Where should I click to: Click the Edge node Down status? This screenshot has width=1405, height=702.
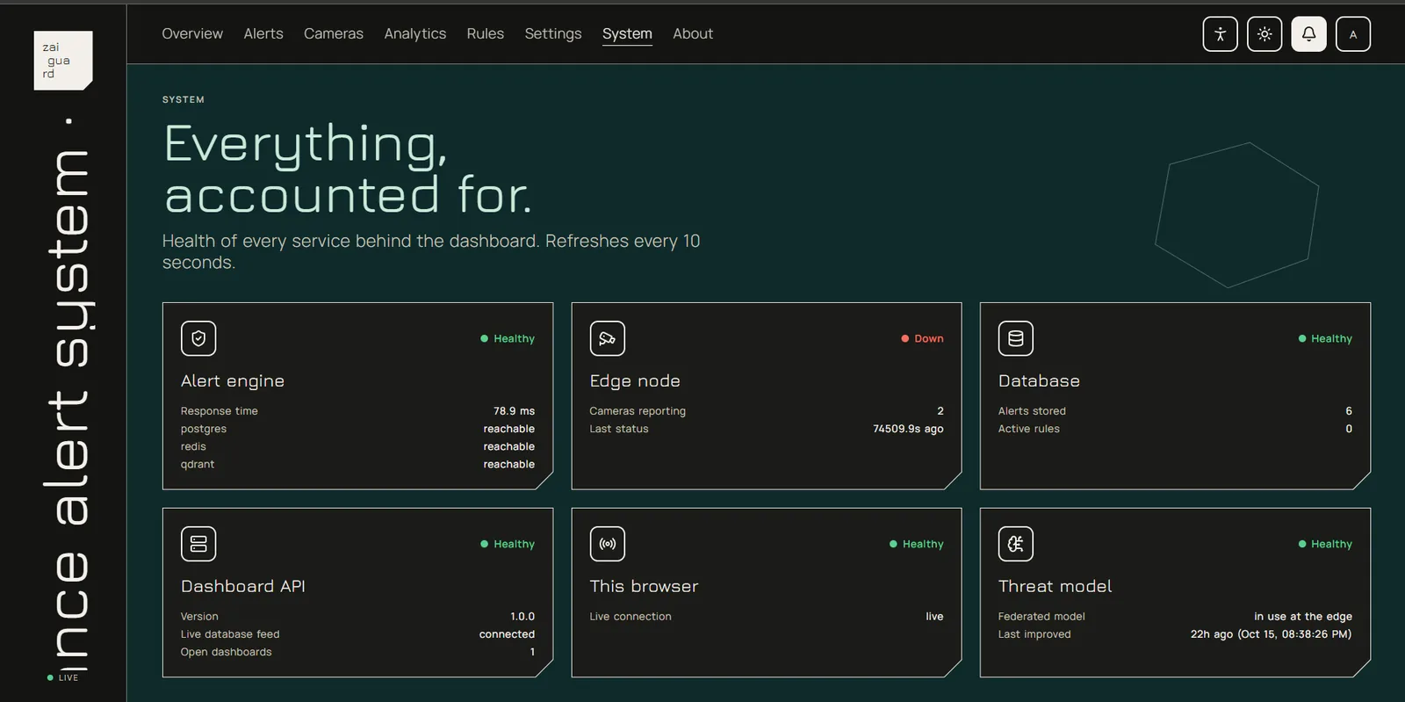tap(922, 338)
